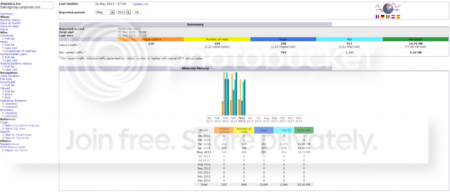The width and height of the screenshot is (450, 192).
Task: Switch language using the Spanish flag
Action: coord(398,17)
